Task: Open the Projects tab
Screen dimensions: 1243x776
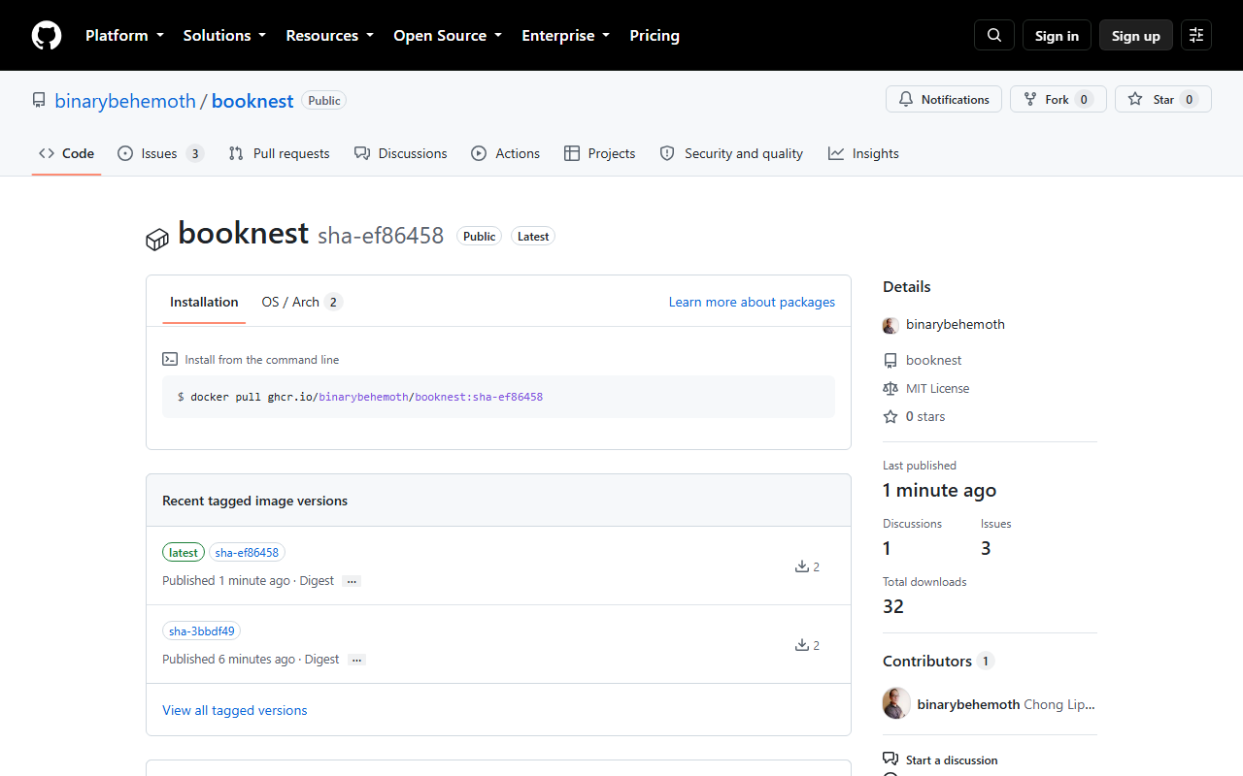Action: [599, 153]
